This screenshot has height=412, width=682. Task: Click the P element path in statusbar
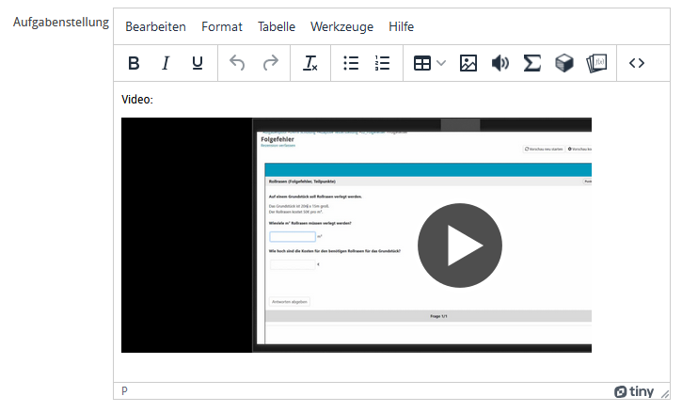124,390
